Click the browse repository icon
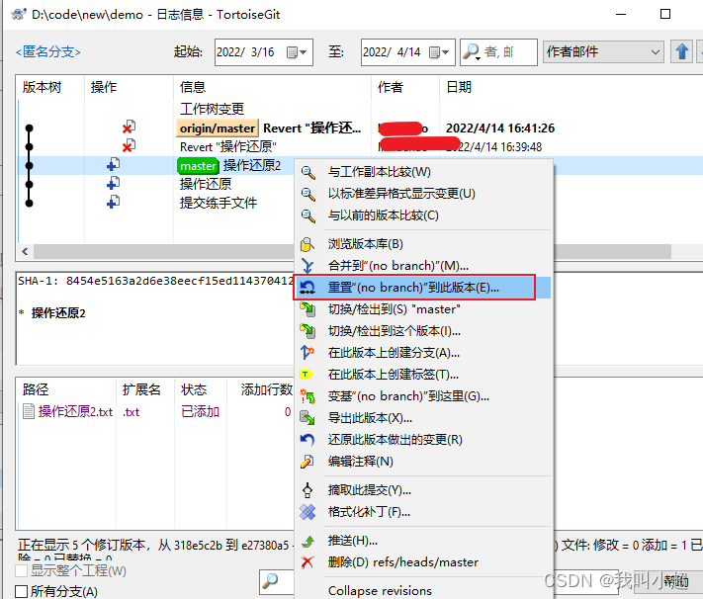 (x=308, y=244)
